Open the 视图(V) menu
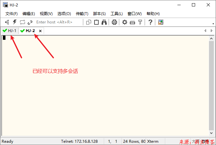Viewport: 216px width, 145px height. [x=46, y=14]
